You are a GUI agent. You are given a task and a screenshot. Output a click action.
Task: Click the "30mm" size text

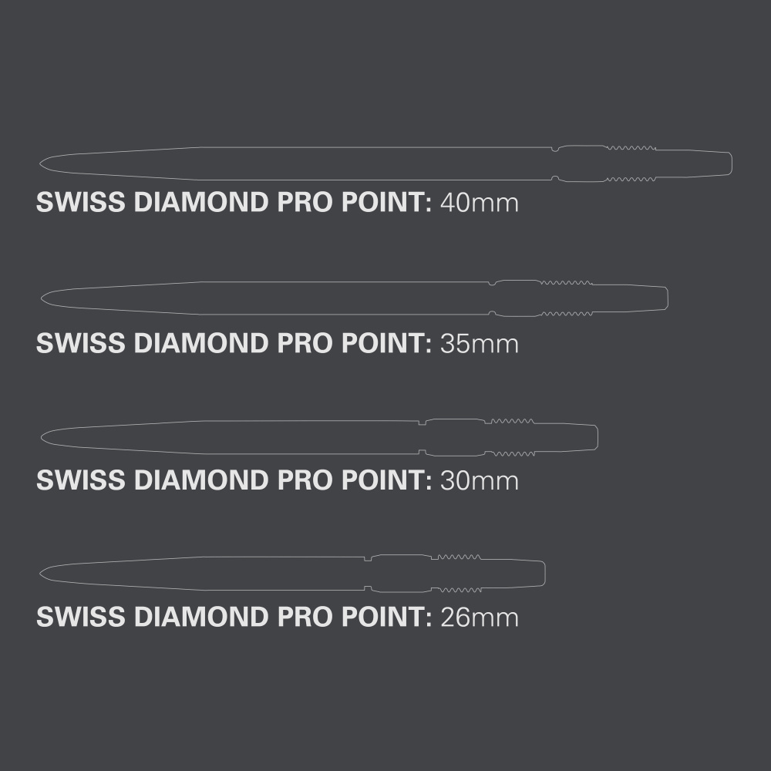[479, 480]
